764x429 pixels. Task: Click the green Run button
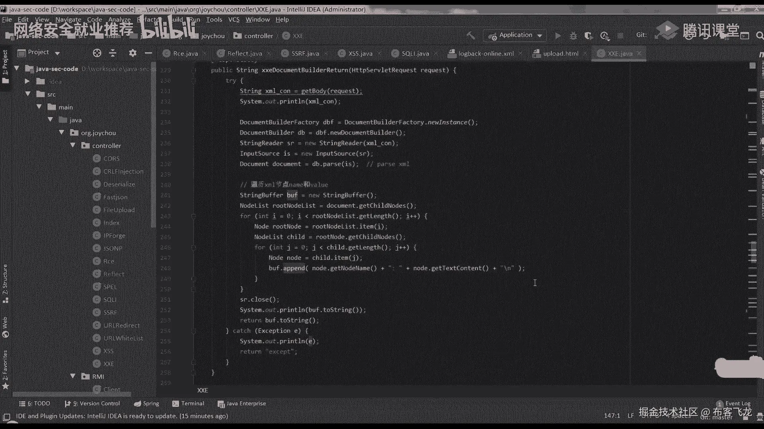[x=558, y=36]
